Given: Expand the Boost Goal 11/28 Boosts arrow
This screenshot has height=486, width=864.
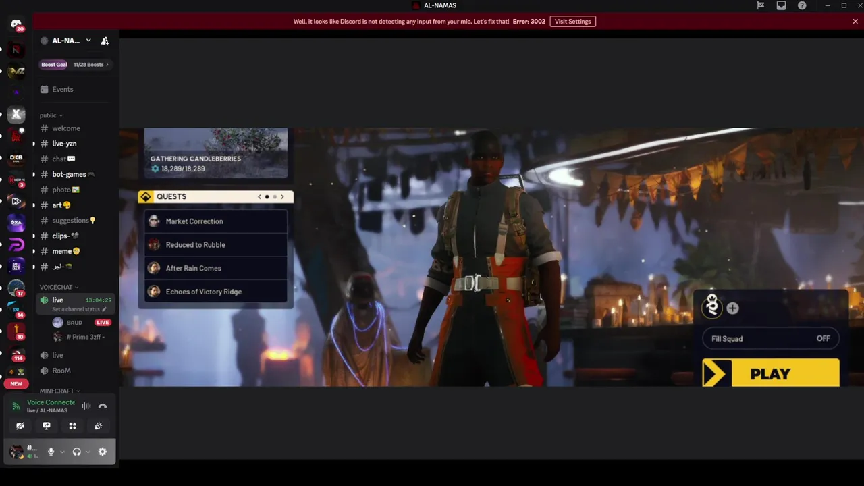Looking at the screenshot, I should (x=107, y=65).
